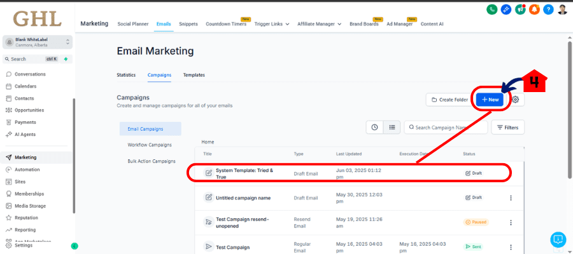Screen dimensions: 573x254
Task: Click send icon of Test Campaign row
Action: [208, 247]
